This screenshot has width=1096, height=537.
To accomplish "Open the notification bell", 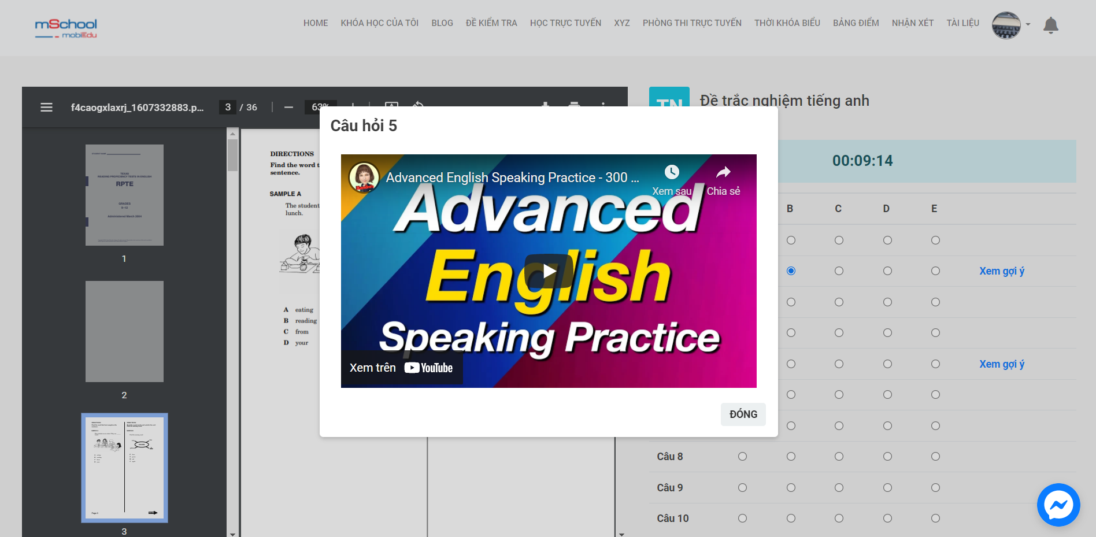I will tap(1051, 25).
